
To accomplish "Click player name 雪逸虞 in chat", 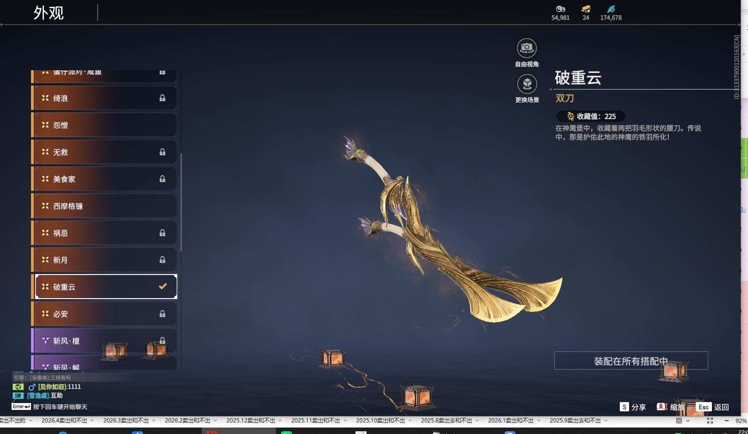I will tap(38, 396).
